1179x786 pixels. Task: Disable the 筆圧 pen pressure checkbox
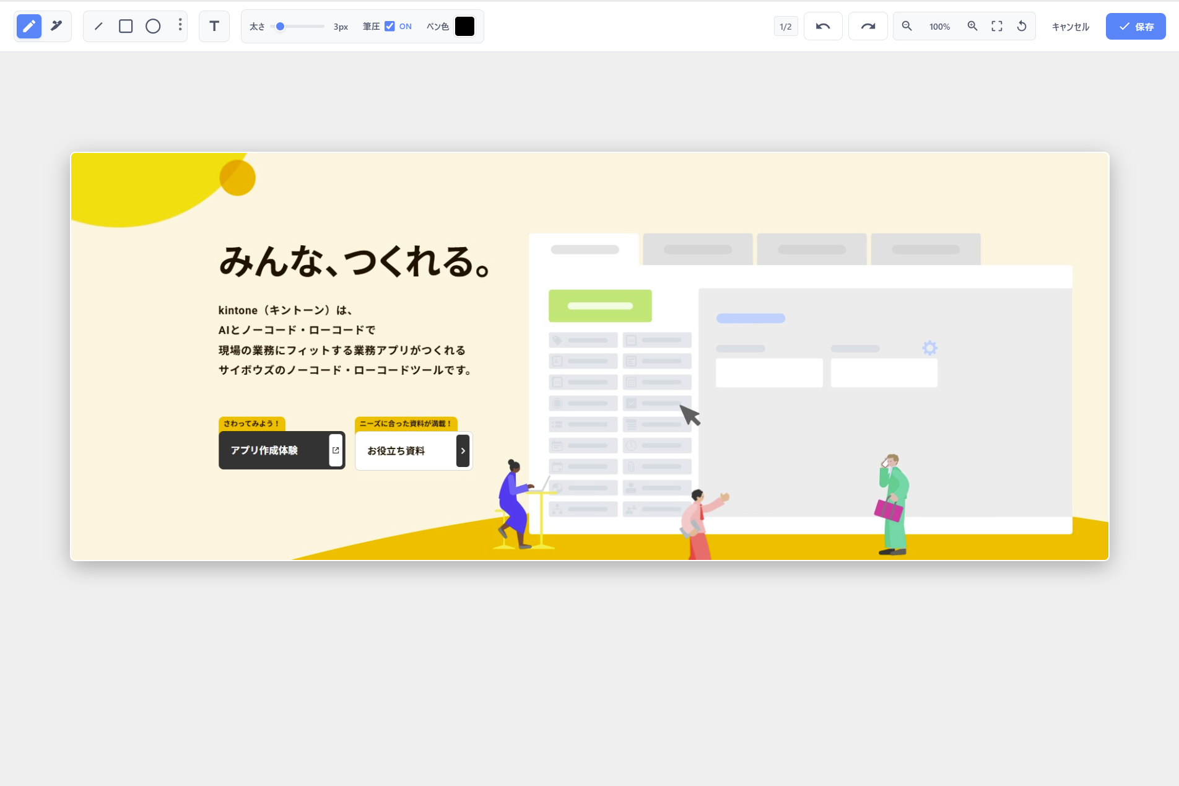(389, 26)
